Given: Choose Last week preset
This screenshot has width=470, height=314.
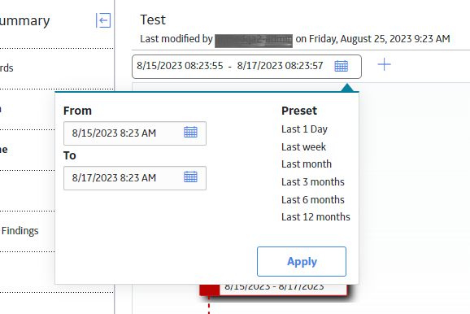Looking at the screenshot, I should pos(303,147).
